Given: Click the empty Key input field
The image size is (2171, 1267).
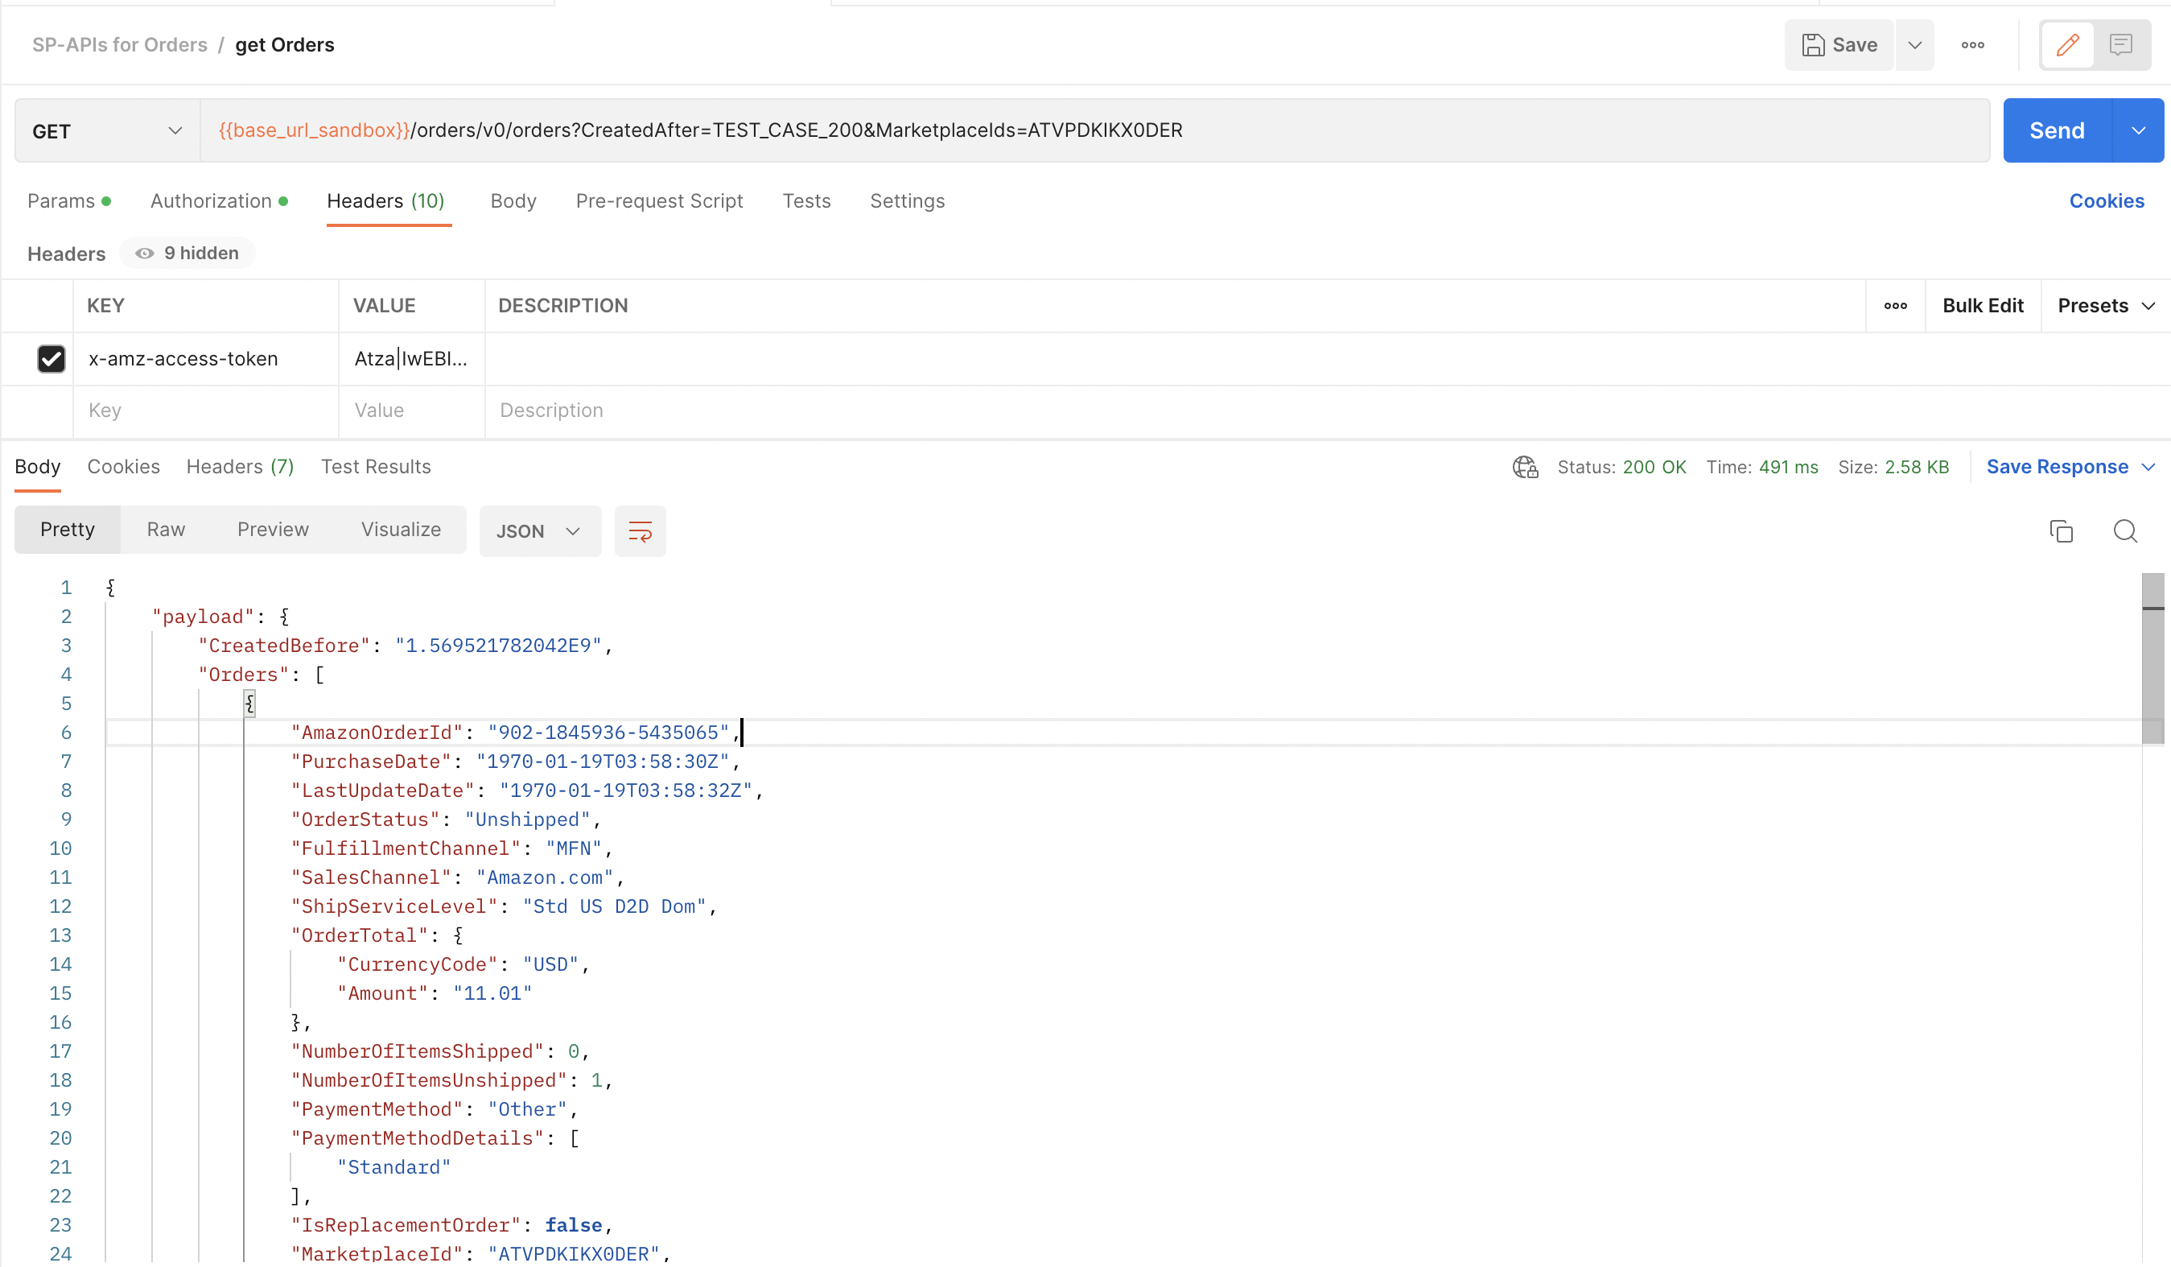Looking at the screenshot, I should click(x=205, y=411).
